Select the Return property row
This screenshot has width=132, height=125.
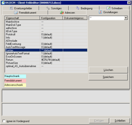coord(46,60)
